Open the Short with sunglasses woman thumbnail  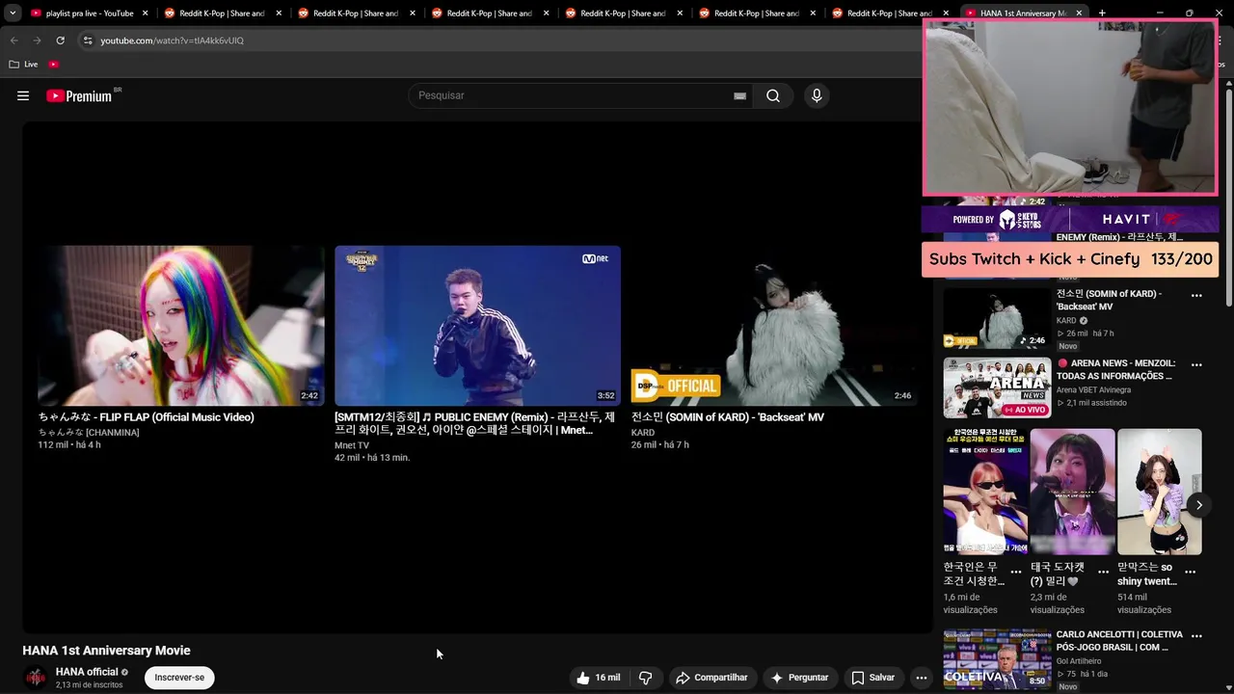click(985, 492)
